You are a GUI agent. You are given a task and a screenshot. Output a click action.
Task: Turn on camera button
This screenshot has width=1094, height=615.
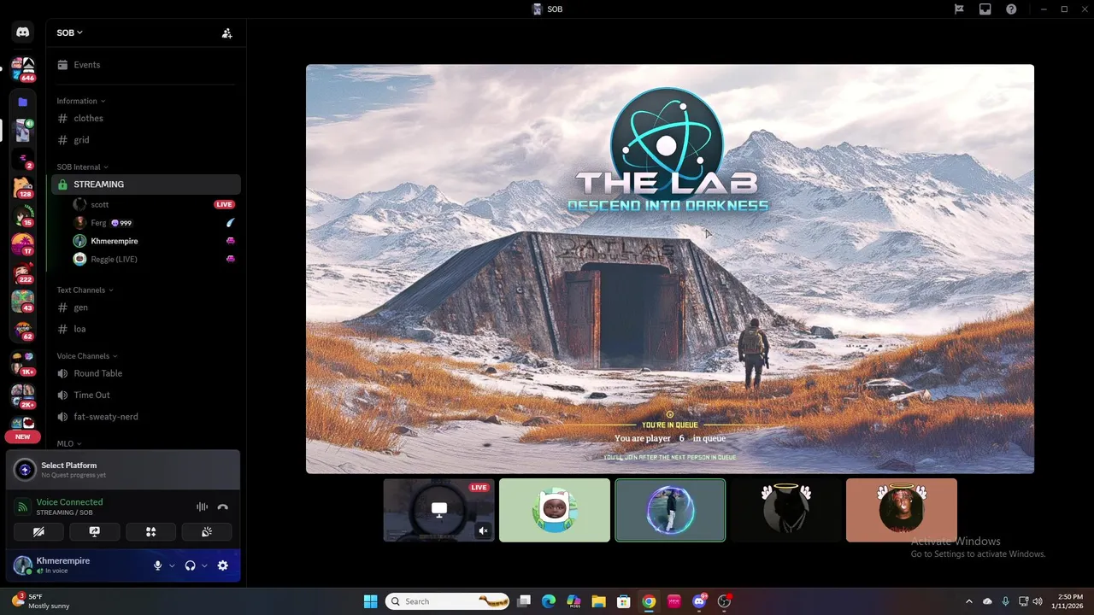pyautogui.click(x=38, y=531)
